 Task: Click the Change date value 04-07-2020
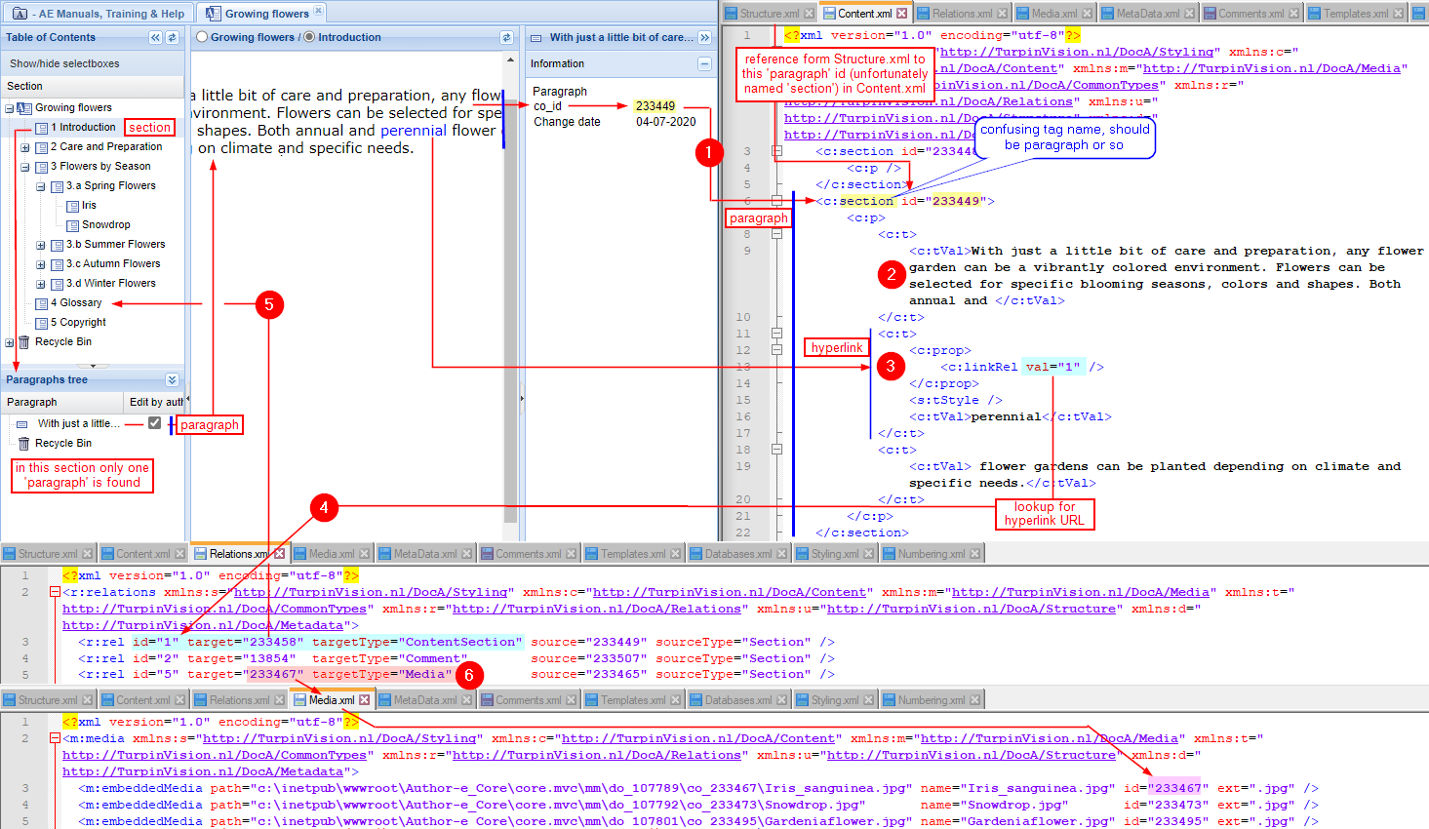(x=666, y=122)
